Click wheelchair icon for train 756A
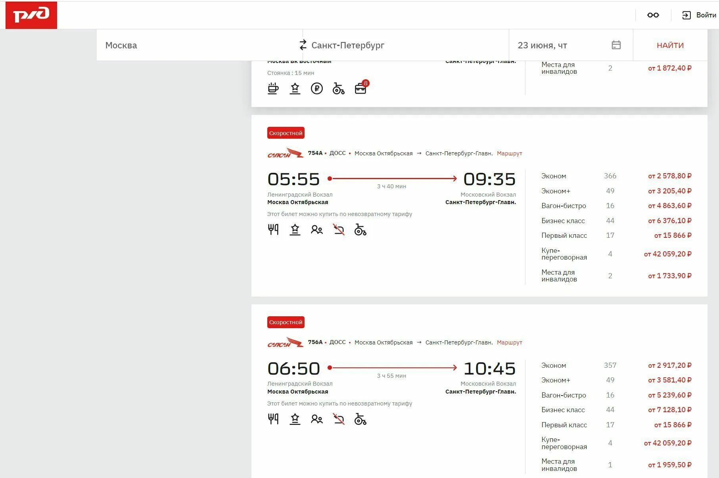 [360, 419]
